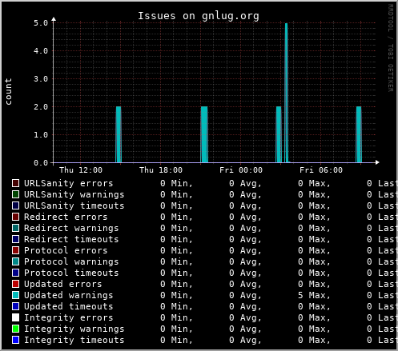This screenshot has height=351, width=398.
Task: Click the Integrity timeouts blue swatch
Action: point(15,340)
